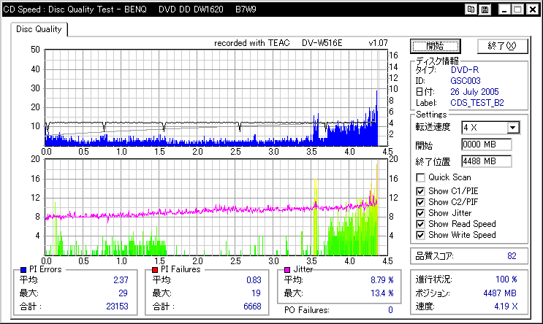Click the copy-to-clipboard icon in title bar
The image size is (543, 324).
[x=471, y=9]
